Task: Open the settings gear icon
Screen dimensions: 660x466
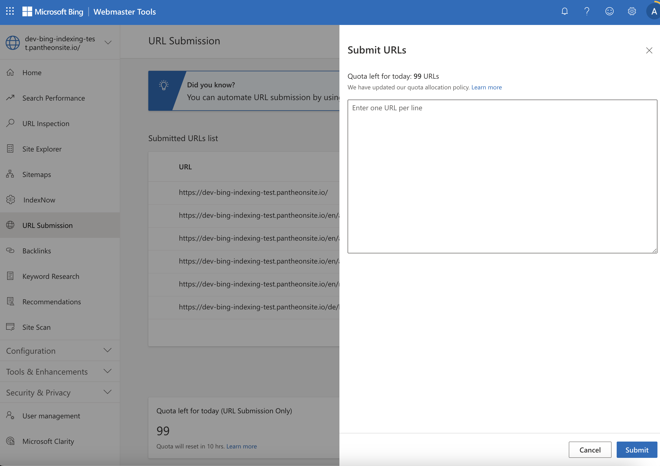Action: [631, 11]
